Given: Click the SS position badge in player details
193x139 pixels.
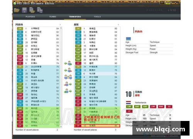Looking at the screenshot, I should 169,107.
